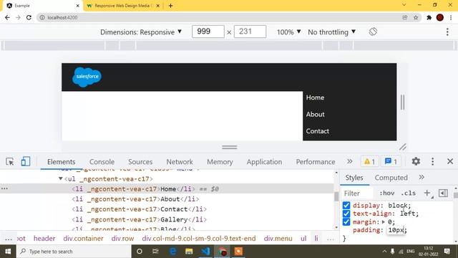This screenshot has height=258, width=458.
Task: Open the Chrome profile avatar
Action: click(x=440, y=17)
